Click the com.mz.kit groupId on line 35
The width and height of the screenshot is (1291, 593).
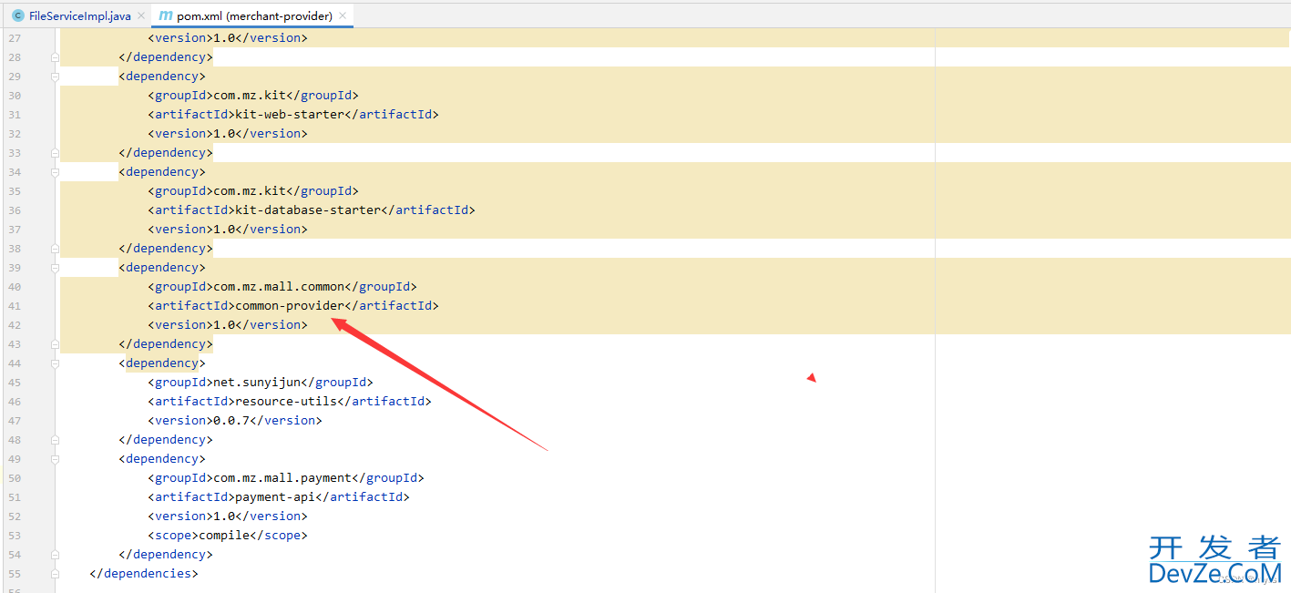point(250,191)
